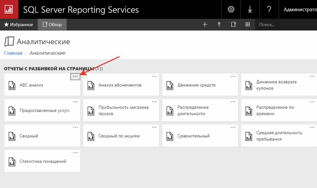317x188 pixels.
Task: Open ellipsis menu for Движение средств
Action: pyautogui.click(x=233, y=76)
